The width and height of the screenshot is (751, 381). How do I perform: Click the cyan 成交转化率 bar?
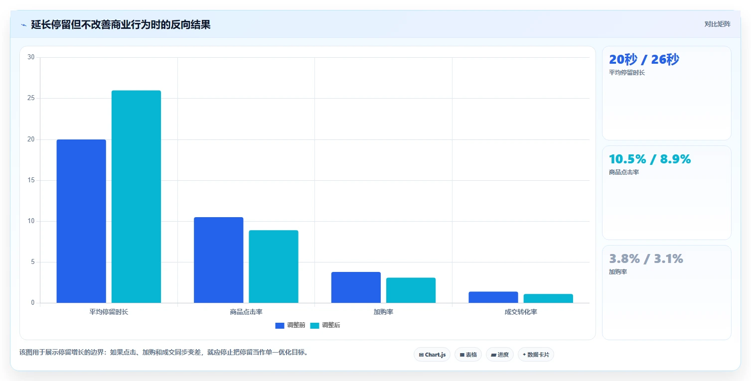(x=548, y=298)
